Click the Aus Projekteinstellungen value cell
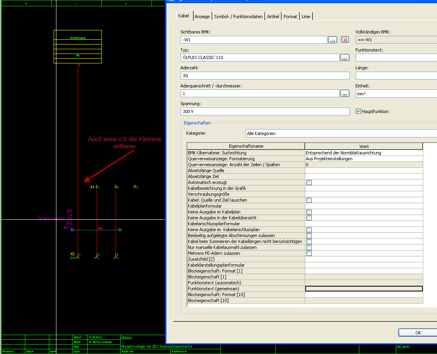 [364, 159]
